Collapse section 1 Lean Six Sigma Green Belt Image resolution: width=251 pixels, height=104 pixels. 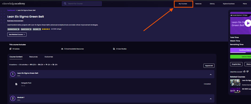(x=211, y=75)
